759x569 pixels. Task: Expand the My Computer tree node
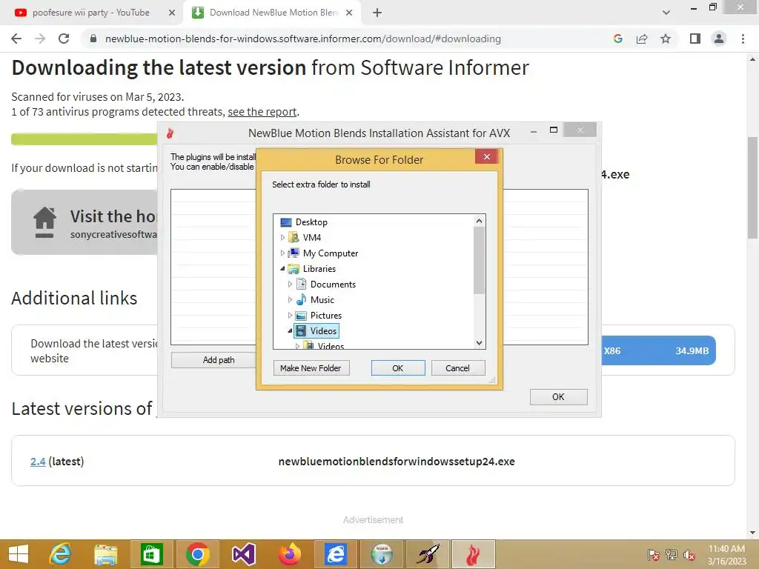(282, 253)
